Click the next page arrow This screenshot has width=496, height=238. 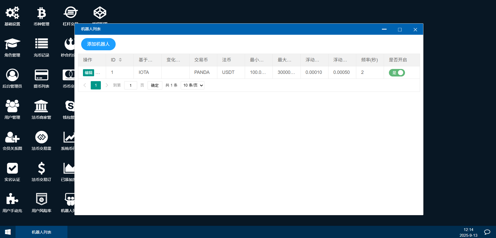click(x=107, y=85)
